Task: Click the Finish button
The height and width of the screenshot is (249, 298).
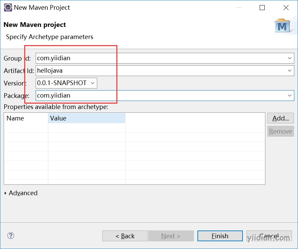Action: (220, 236)
